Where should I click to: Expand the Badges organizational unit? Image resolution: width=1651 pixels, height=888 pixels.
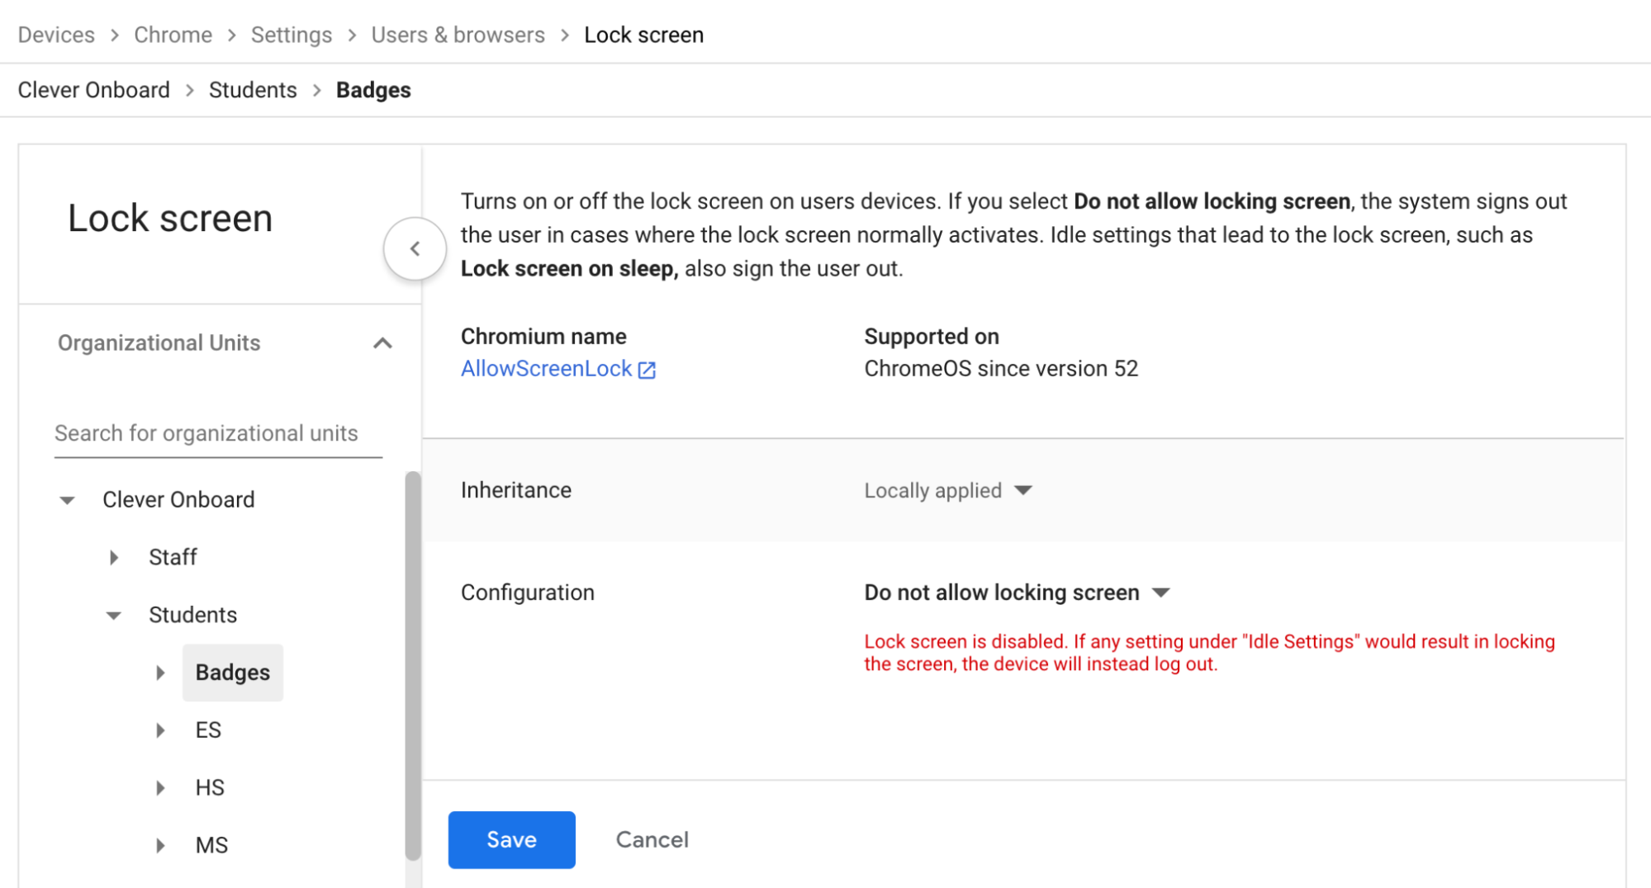pos(160,673)
